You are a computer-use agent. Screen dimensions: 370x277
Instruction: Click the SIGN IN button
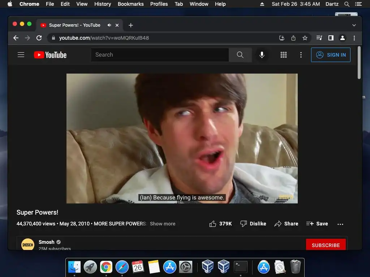(x=331, y=55)
